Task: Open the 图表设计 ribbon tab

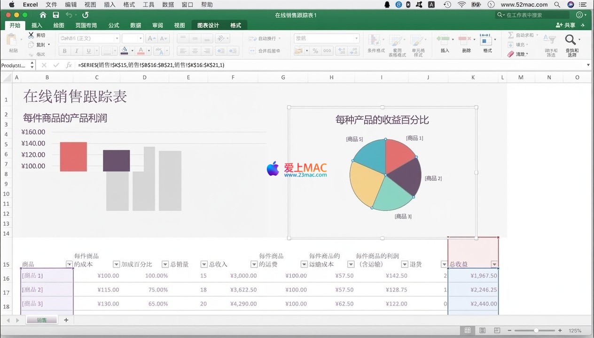Action: pyautogui.click(x=208, y=25)
